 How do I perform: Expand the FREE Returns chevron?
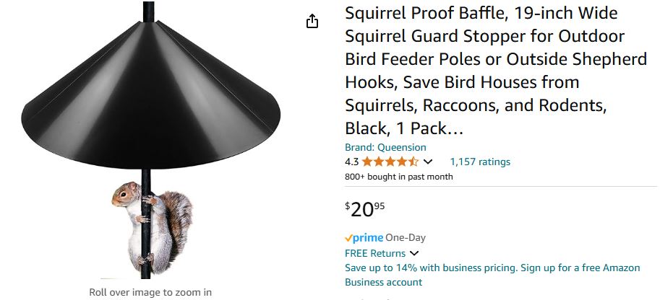click(414, 253)
